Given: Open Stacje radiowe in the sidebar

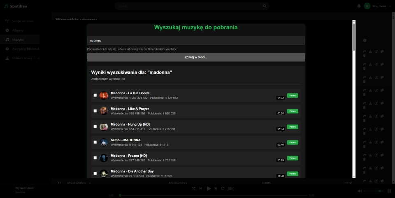Looking at the screenshot, I should click(20, 21).
